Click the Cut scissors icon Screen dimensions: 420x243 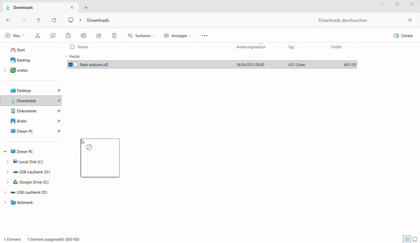38,36
